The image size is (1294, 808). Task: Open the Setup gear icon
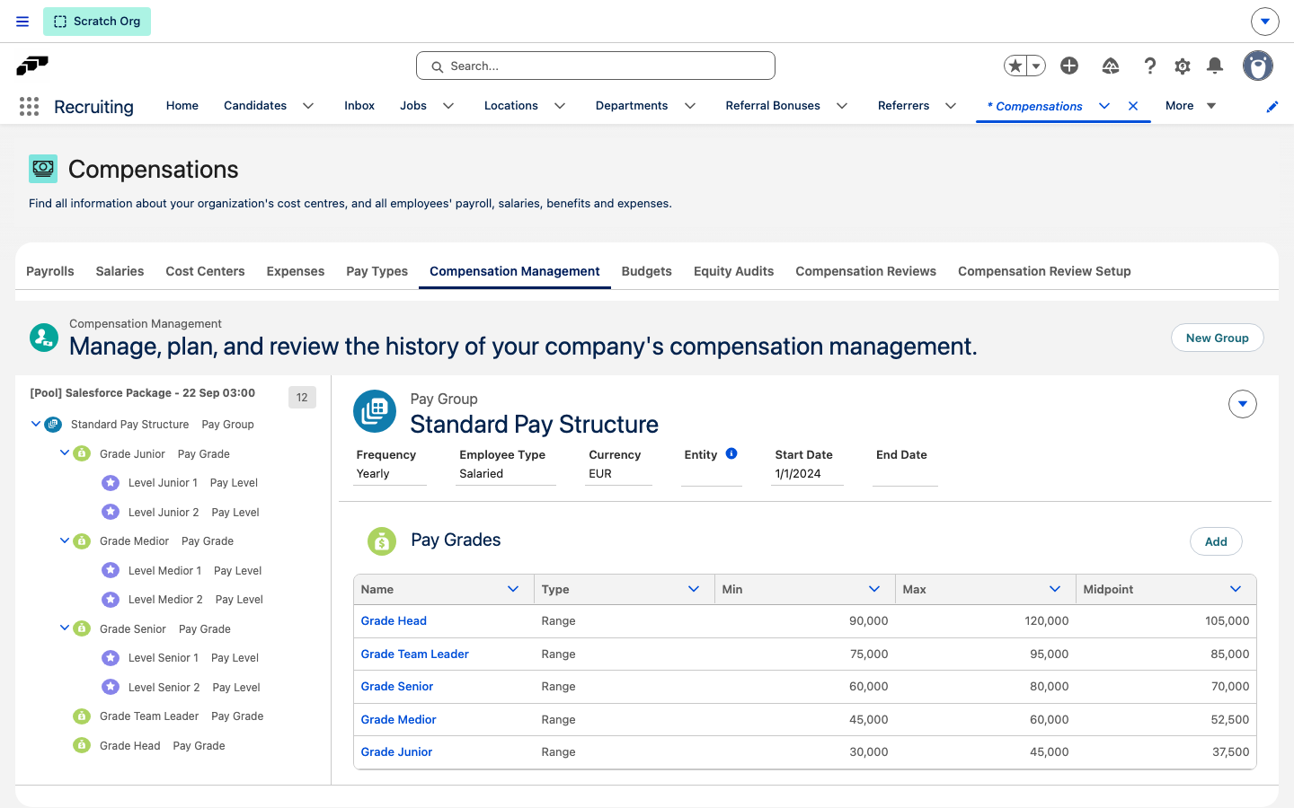[x=1183, y=66]
